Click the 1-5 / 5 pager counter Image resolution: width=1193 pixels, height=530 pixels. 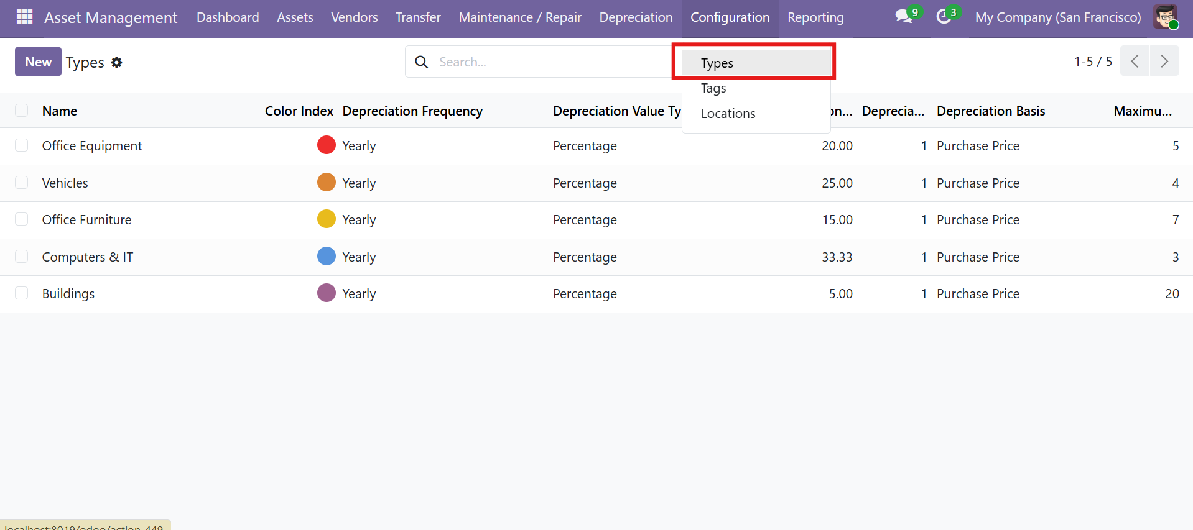coord(1093,61)
